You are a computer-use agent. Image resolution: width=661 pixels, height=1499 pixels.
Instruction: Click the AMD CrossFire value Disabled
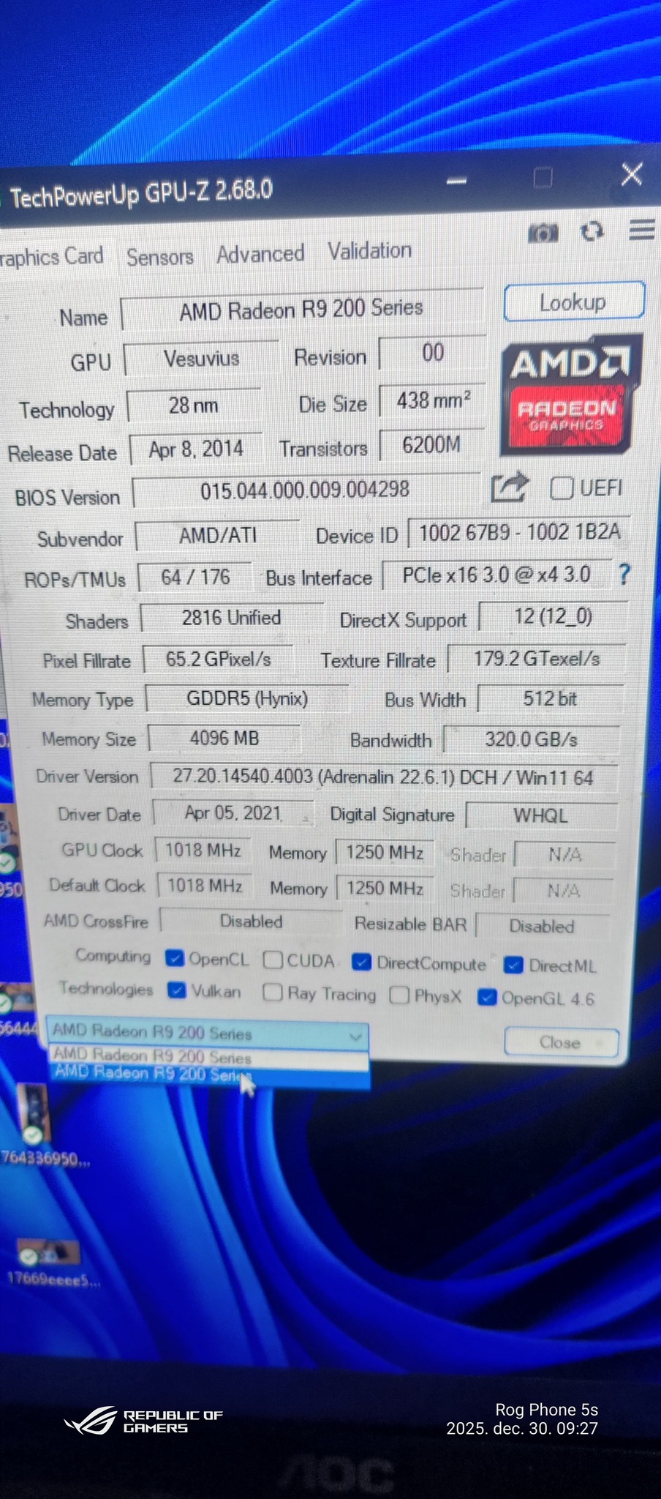(x=251, y=922)
